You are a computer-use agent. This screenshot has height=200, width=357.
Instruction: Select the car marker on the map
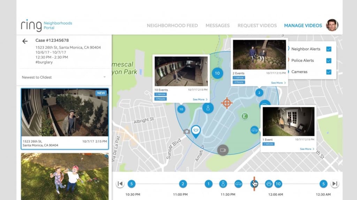(x=254, y=130)
